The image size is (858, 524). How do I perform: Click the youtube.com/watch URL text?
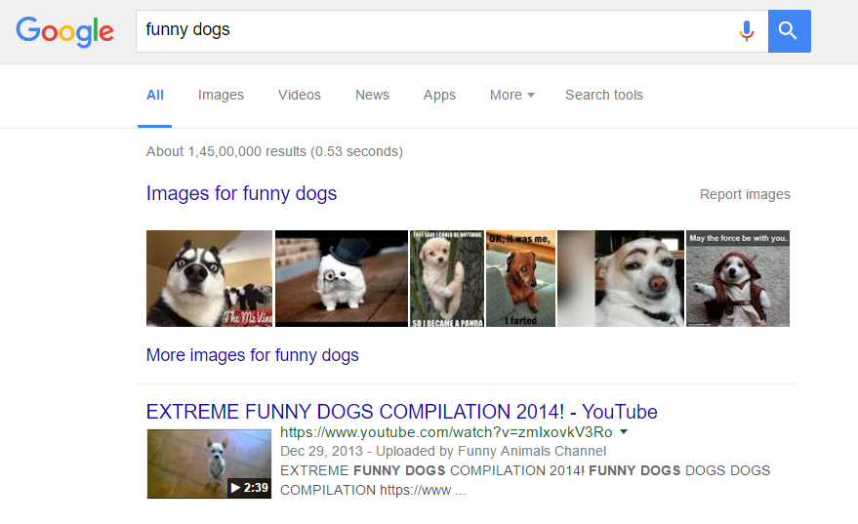446,432
